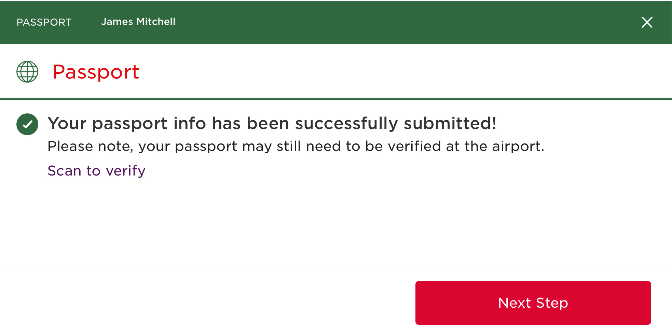Tap the round check mark badge
Screen dimensions: 672x336
pos(27,124)
